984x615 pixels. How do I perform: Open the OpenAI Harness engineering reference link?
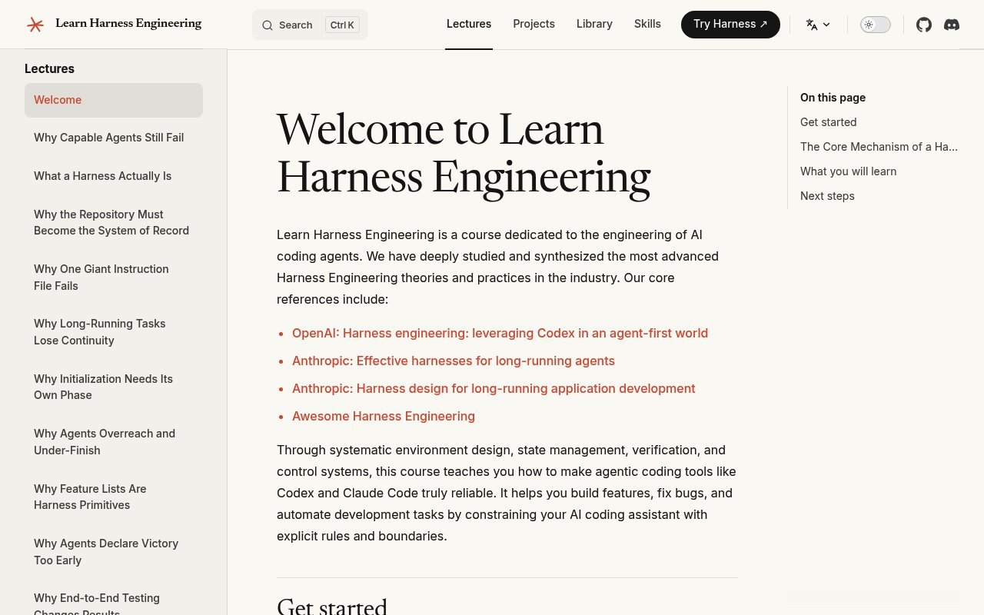(x=500, y=333)
